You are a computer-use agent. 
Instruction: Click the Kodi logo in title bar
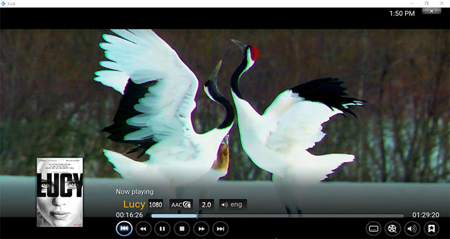(x=3, y=3)
